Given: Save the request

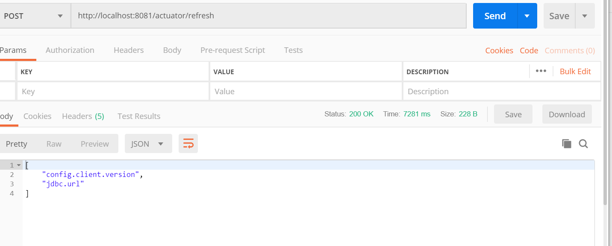Looking at the screenshot, I should pyautogui.click(x=559, y=16).
